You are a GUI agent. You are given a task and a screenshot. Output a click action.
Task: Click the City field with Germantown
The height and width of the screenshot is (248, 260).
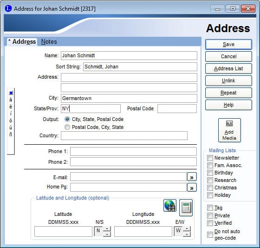129,98
